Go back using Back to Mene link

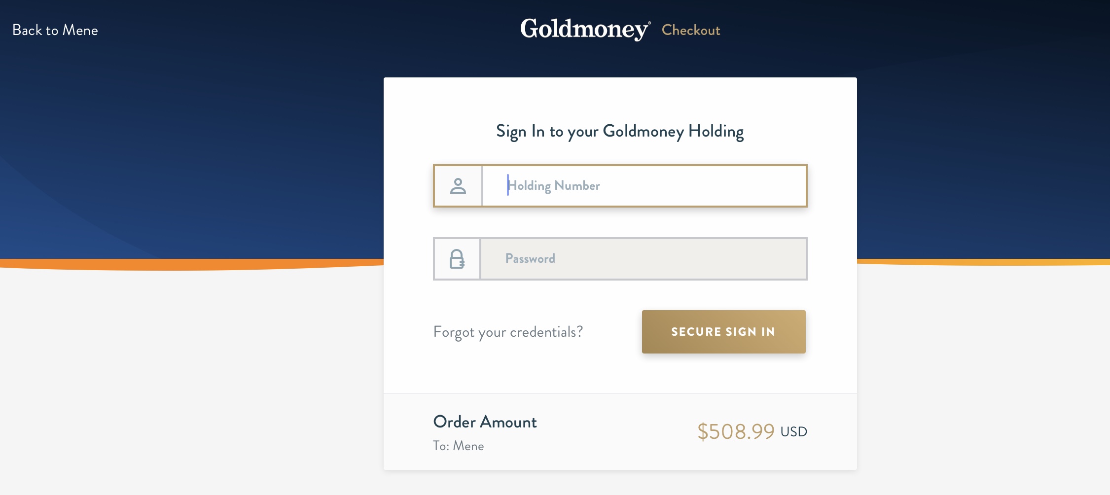[x=55, y=30]
